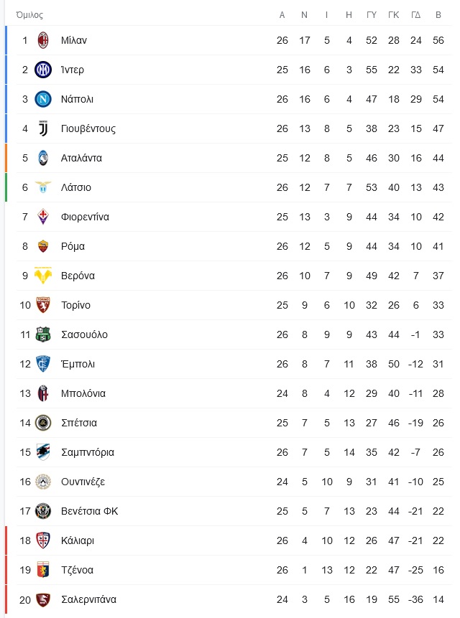Click the Β points column header

(438, 15)
